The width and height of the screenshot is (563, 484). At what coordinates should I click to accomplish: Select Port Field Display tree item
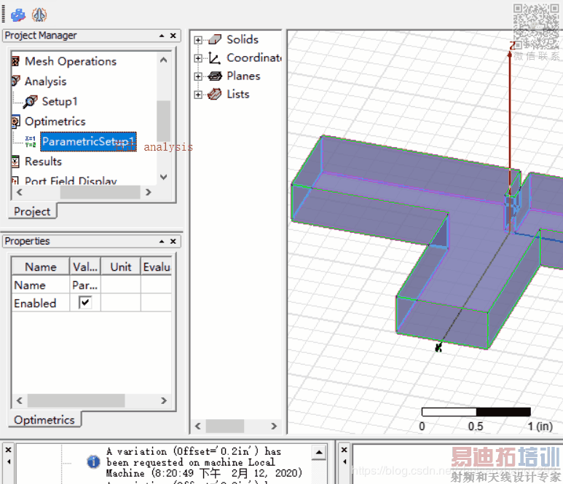click(x=71, y=180)
